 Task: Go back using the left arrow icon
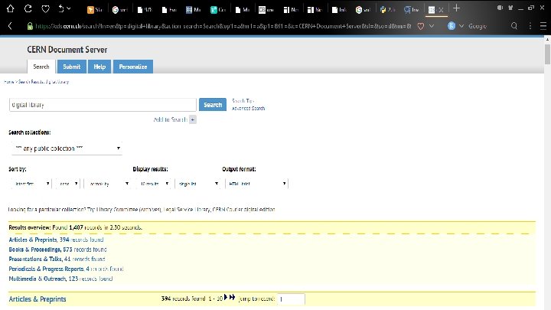[10, 26]
